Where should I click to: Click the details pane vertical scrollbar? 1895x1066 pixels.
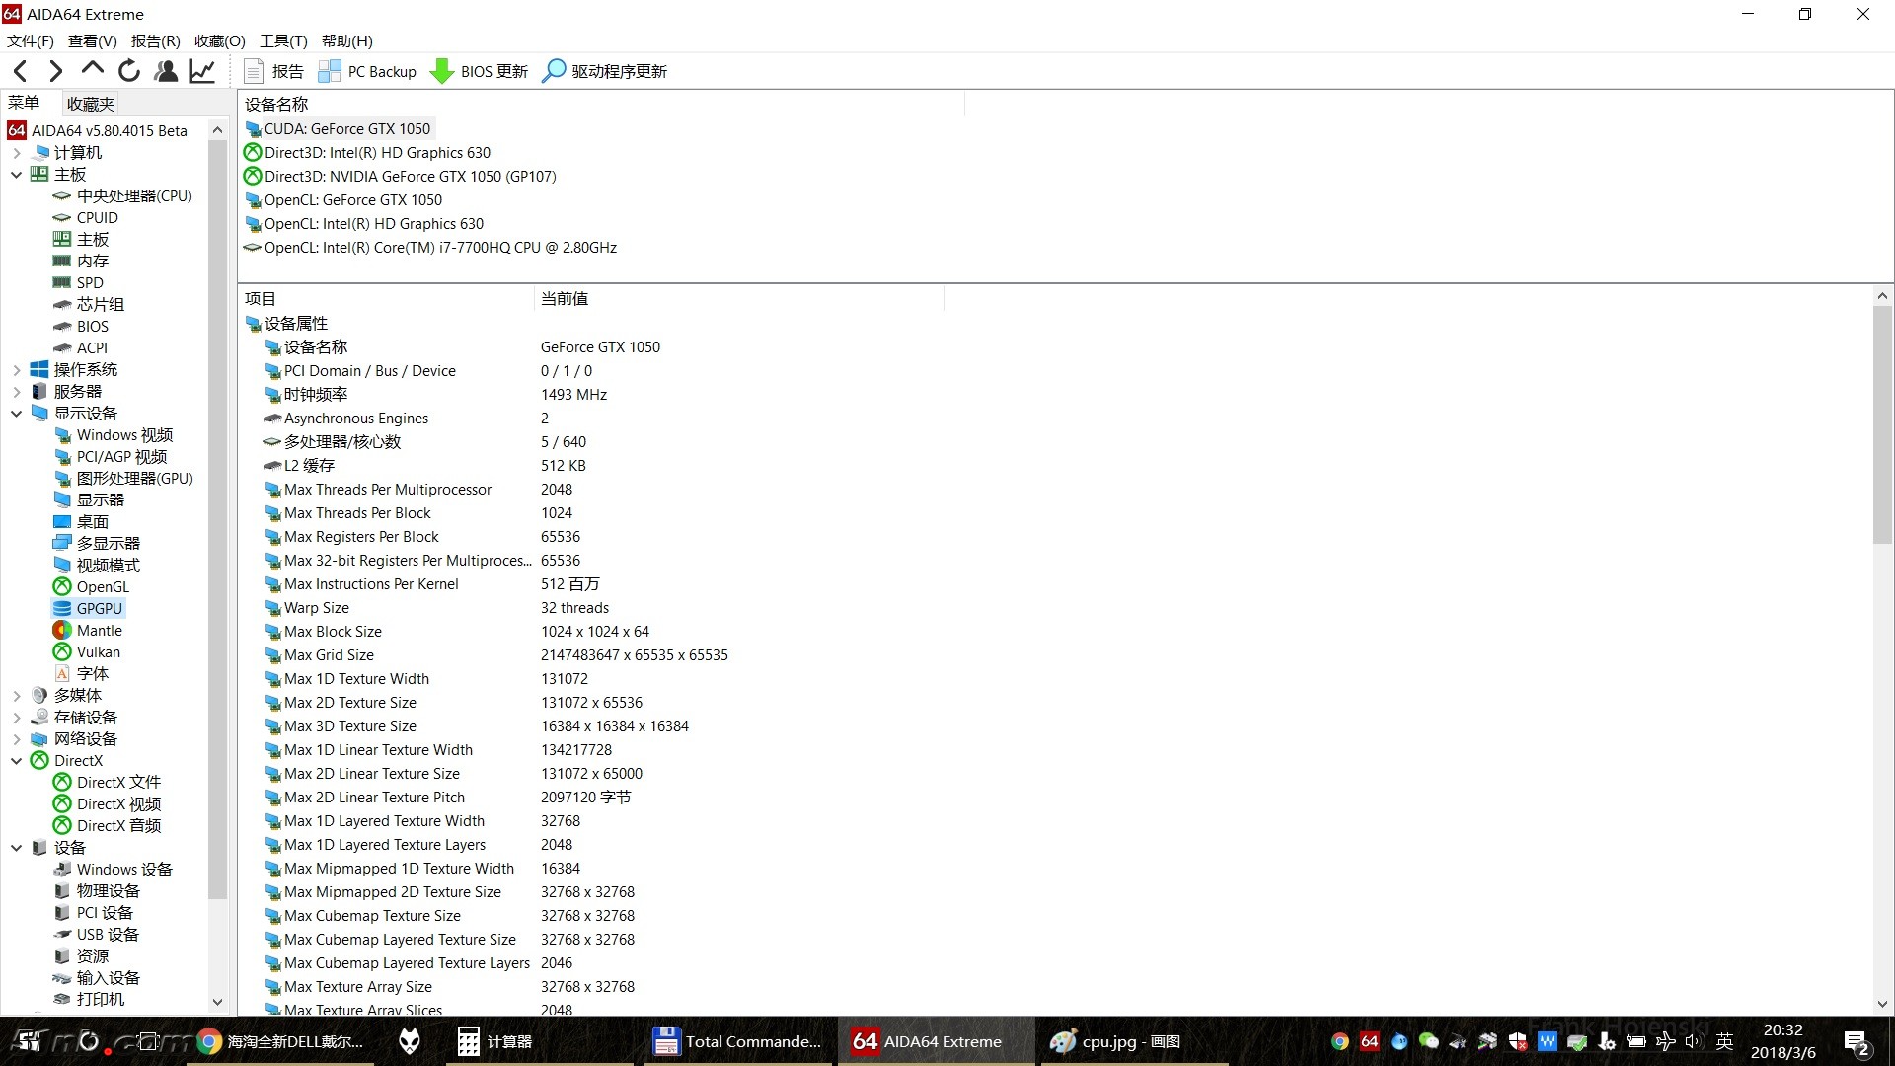pos(1882,424)
